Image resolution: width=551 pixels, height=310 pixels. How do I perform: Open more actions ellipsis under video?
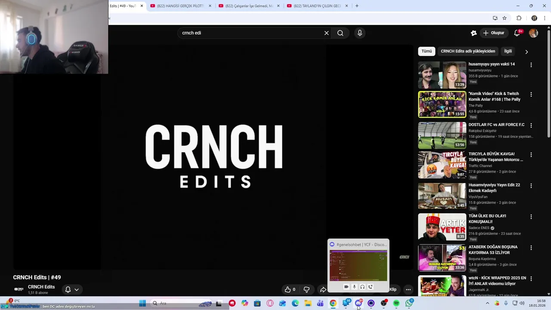(x=408, y=290)
